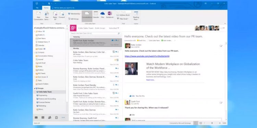Switch to Normal view in the status bar

click(196, 123)
